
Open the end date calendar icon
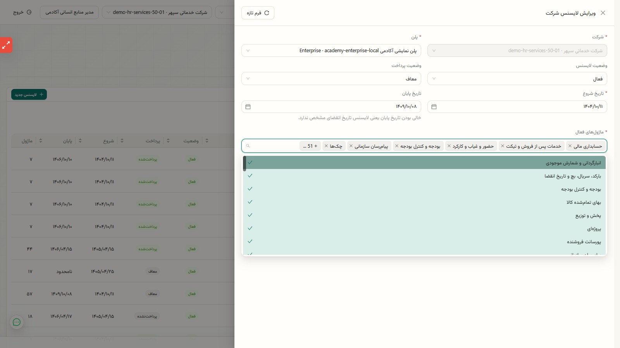(248, 107)
